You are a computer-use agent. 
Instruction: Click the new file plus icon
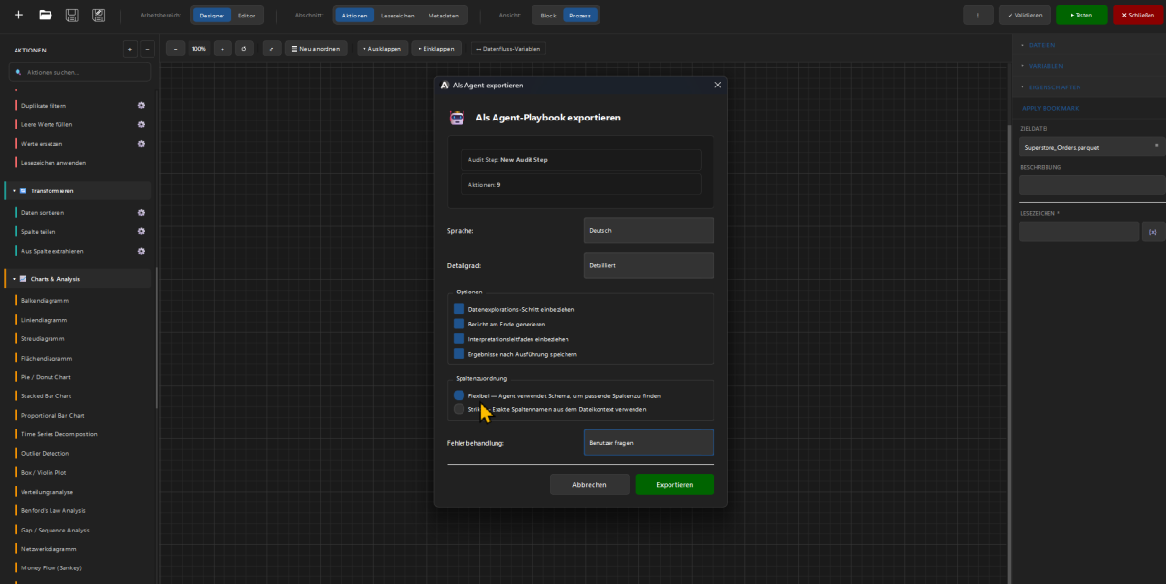(x=18, y=16)
